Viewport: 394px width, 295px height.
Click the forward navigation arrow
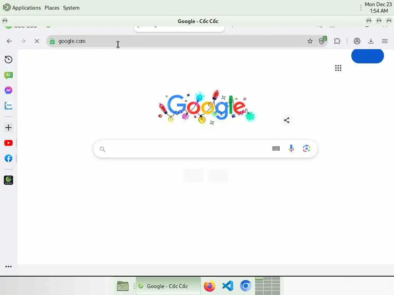[23, 41]
